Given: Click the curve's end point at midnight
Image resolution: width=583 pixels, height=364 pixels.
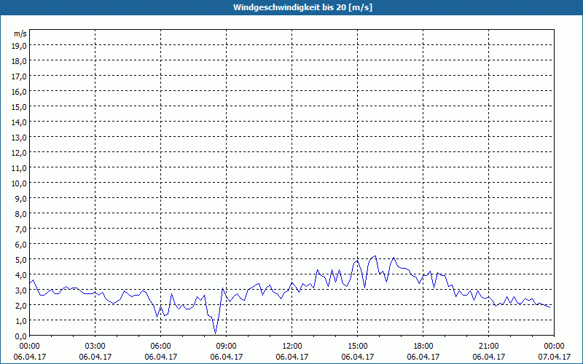Looking at the screenshot, I should [550, 307].
